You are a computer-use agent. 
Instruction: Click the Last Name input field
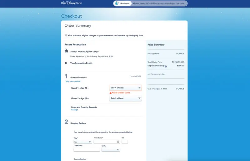(x=87, y=150)
